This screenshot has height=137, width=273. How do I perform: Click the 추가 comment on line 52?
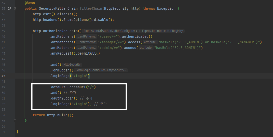(x=100, y=104)
